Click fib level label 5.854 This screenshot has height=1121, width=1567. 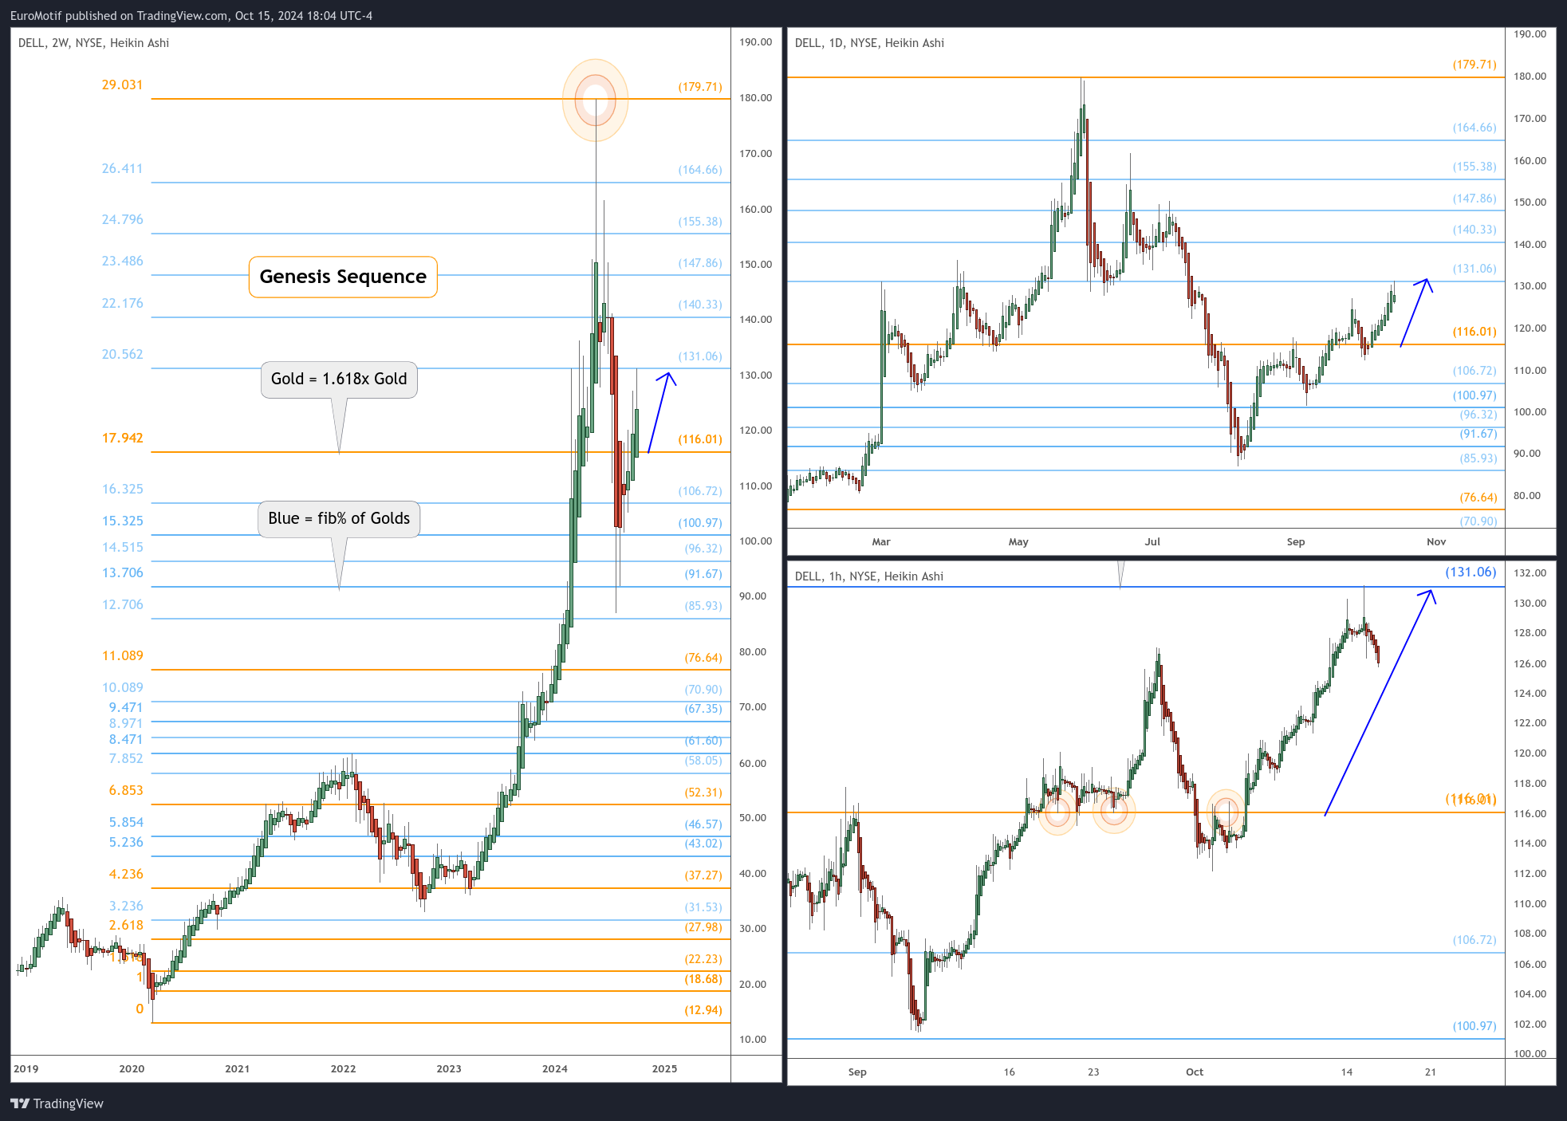(126, 822)
